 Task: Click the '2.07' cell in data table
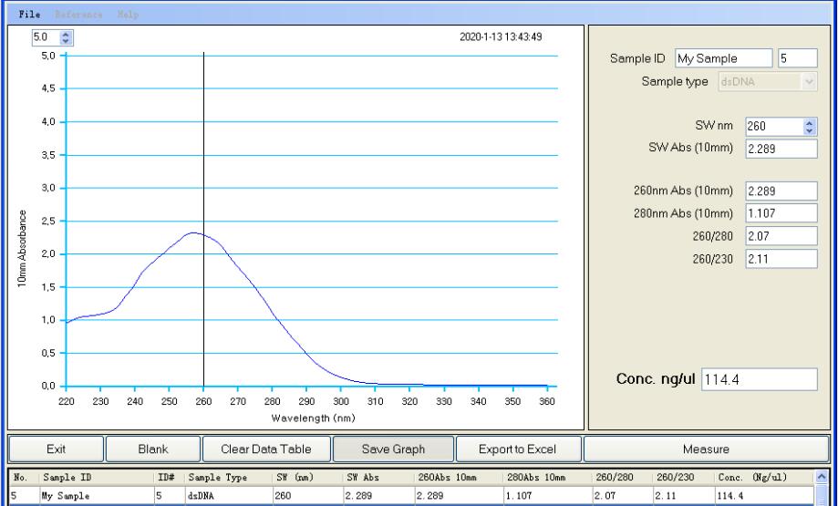tap(623, 496)
